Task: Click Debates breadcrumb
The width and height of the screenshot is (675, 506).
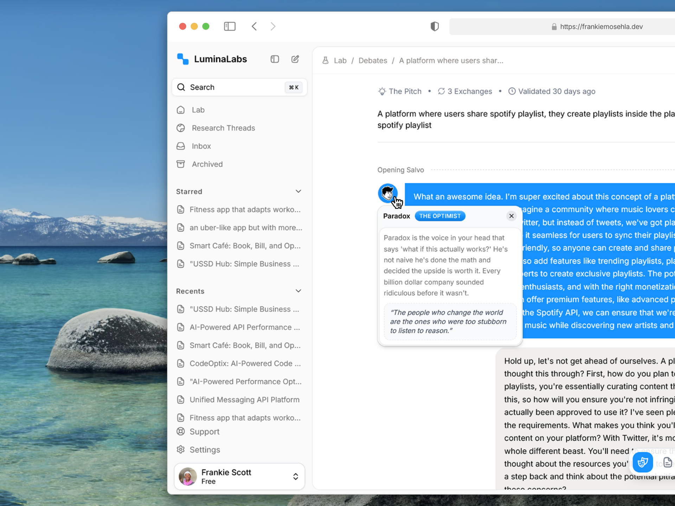Action: [373, 60]
